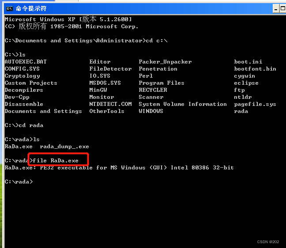Click the Monitor entry
Image resolution: width=286 pixels, height=248 pixels.
102,97
